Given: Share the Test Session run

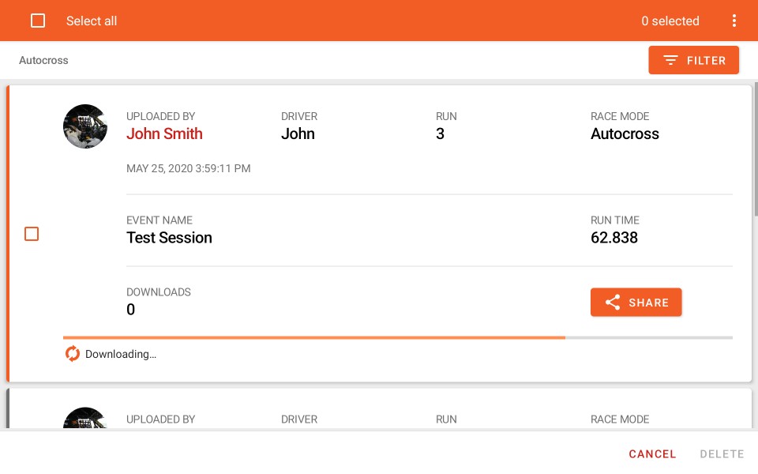Looking at the screenshot, I should (x=636, y=303).
